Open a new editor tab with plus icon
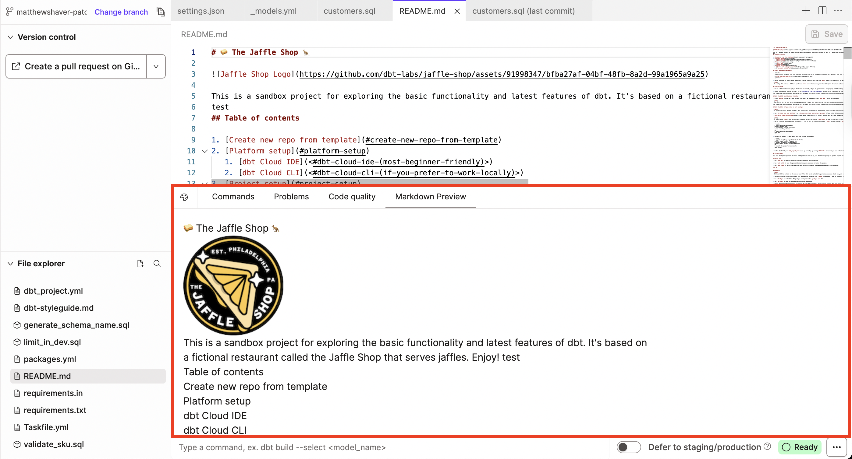852x459 pixels. (x=806, y=11)
